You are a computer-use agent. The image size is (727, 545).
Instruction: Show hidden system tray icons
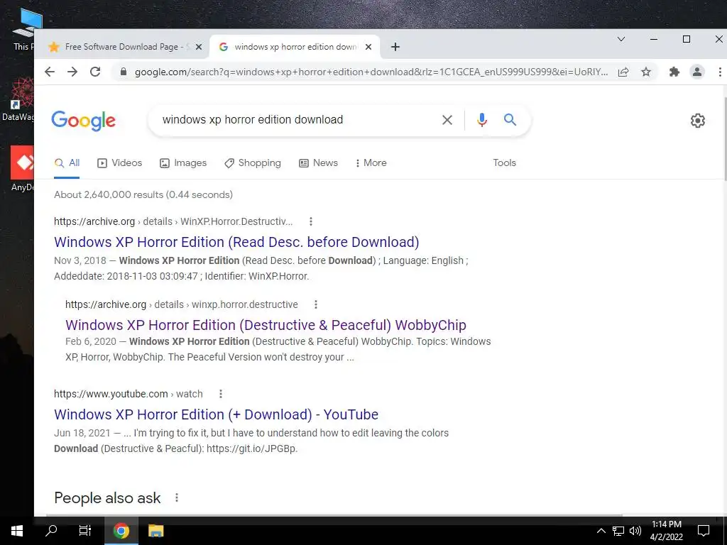coord(601,531)
